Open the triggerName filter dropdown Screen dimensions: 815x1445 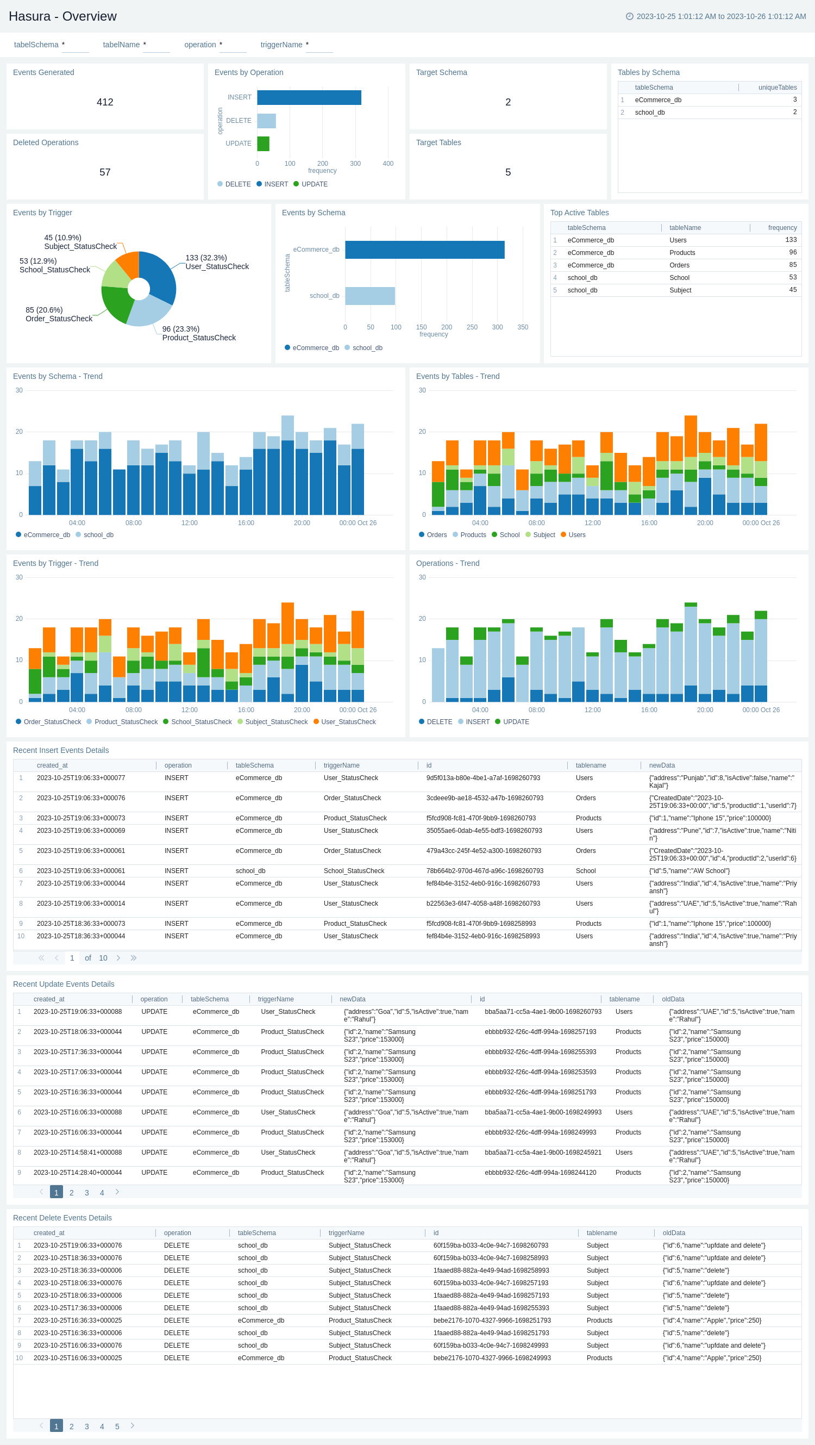pyautogui.click(x=319, y=45)
